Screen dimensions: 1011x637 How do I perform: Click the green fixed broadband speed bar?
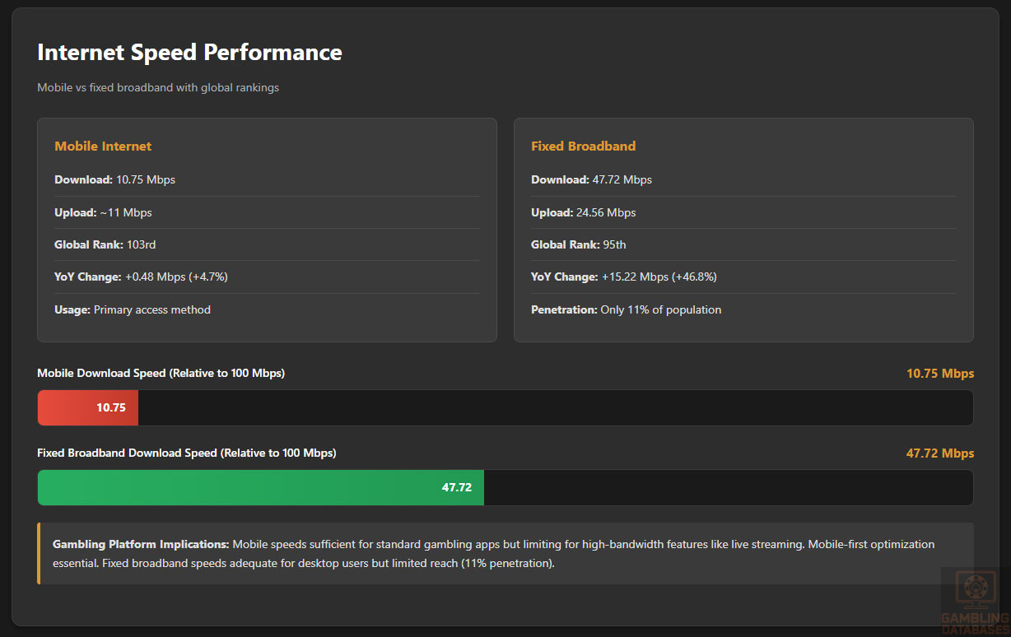pyautogui.click(x=260, y=487)
